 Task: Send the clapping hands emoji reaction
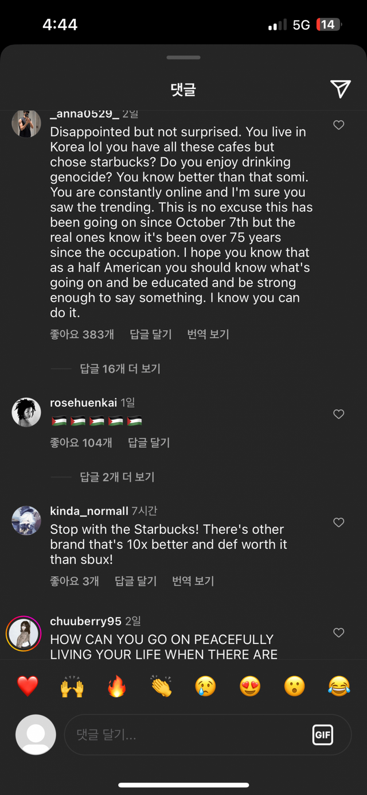pos(161,687)
